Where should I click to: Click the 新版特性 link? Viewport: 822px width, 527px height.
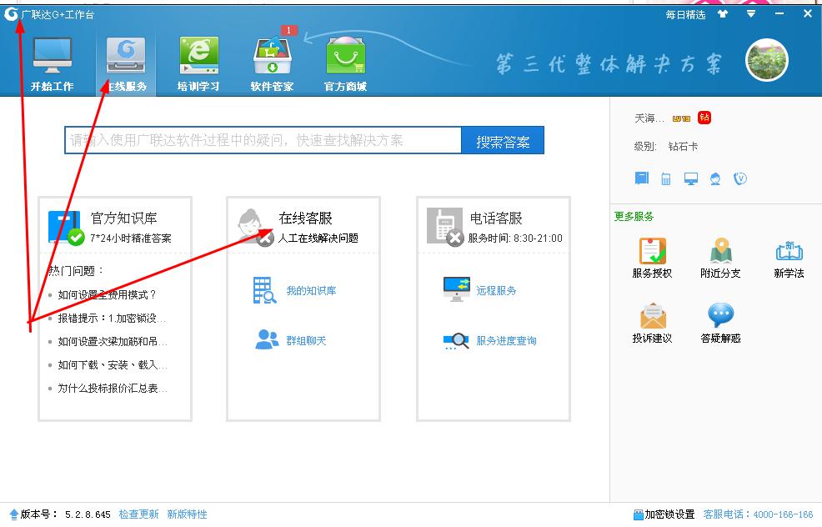(x=187, y=514)
